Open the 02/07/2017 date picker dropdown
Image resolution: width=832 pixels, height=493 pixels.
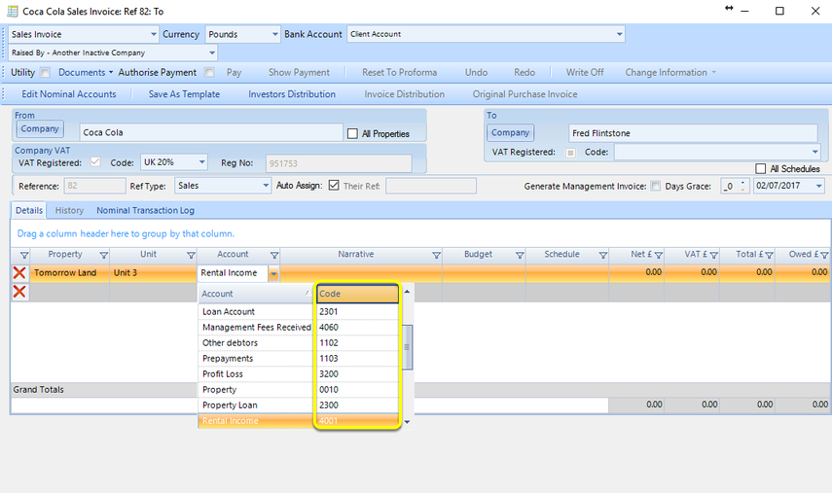pyautogui.click(x=818, y=186)
